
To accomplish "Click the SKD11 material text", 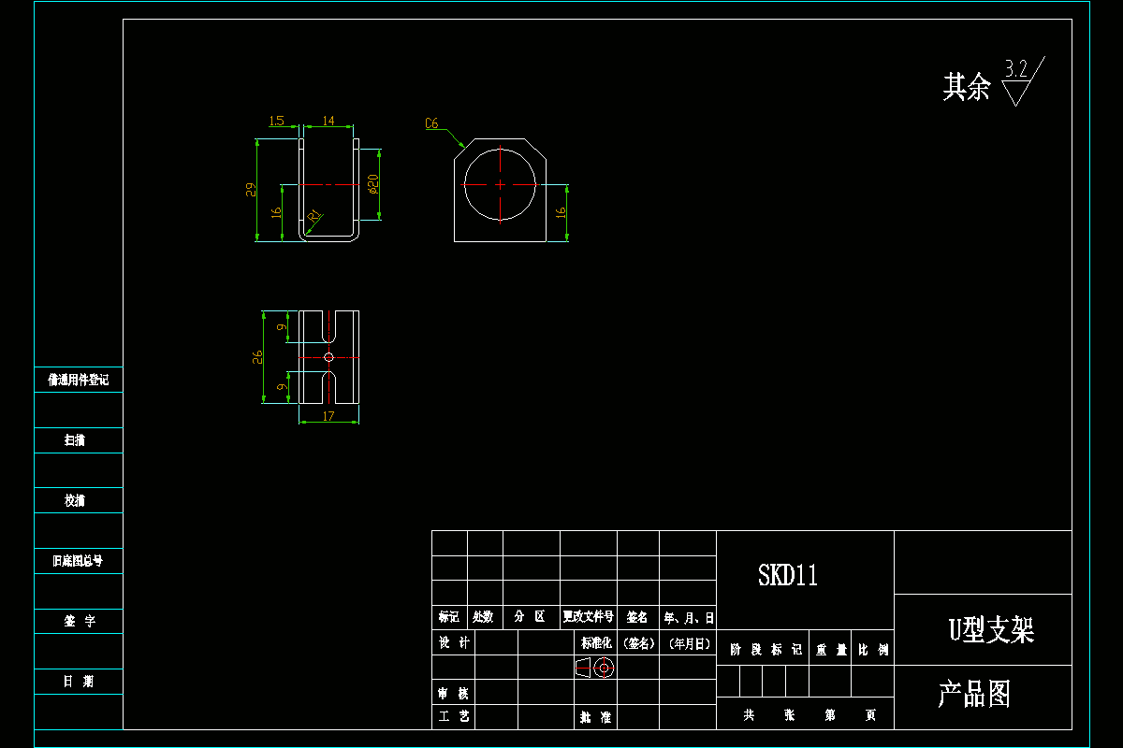I will pos(788,576).
